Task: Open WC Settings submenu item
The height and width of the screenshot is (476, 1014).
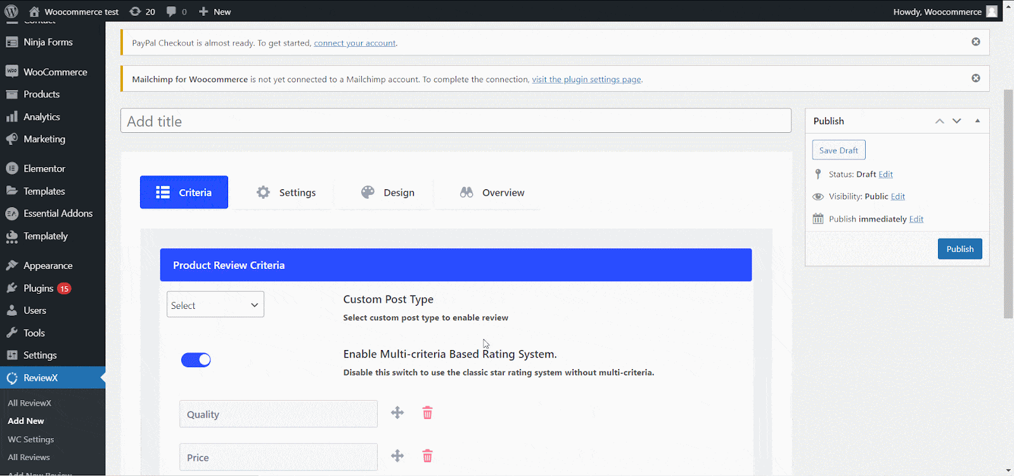Action: pos(30,439)
